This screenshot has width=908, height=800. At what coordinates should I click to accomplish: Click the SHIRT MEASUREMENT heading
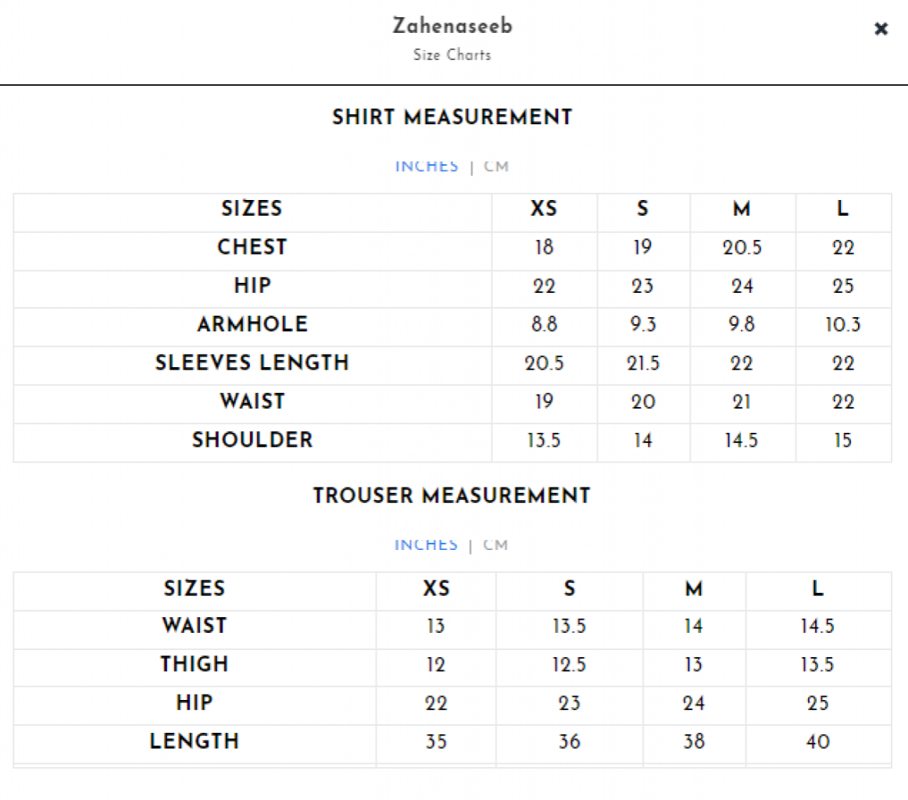452,117
